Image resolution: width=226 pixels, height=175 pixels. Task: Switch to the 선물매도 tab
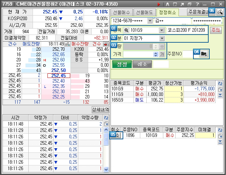coord(145,12)
